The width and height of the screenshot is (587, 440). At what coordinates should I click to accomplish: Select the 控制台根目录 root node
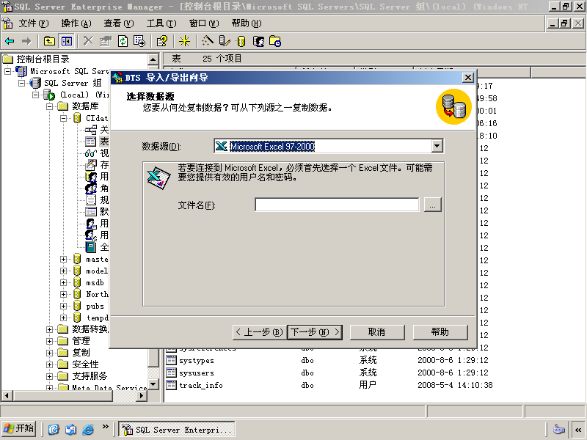[43, 59]
